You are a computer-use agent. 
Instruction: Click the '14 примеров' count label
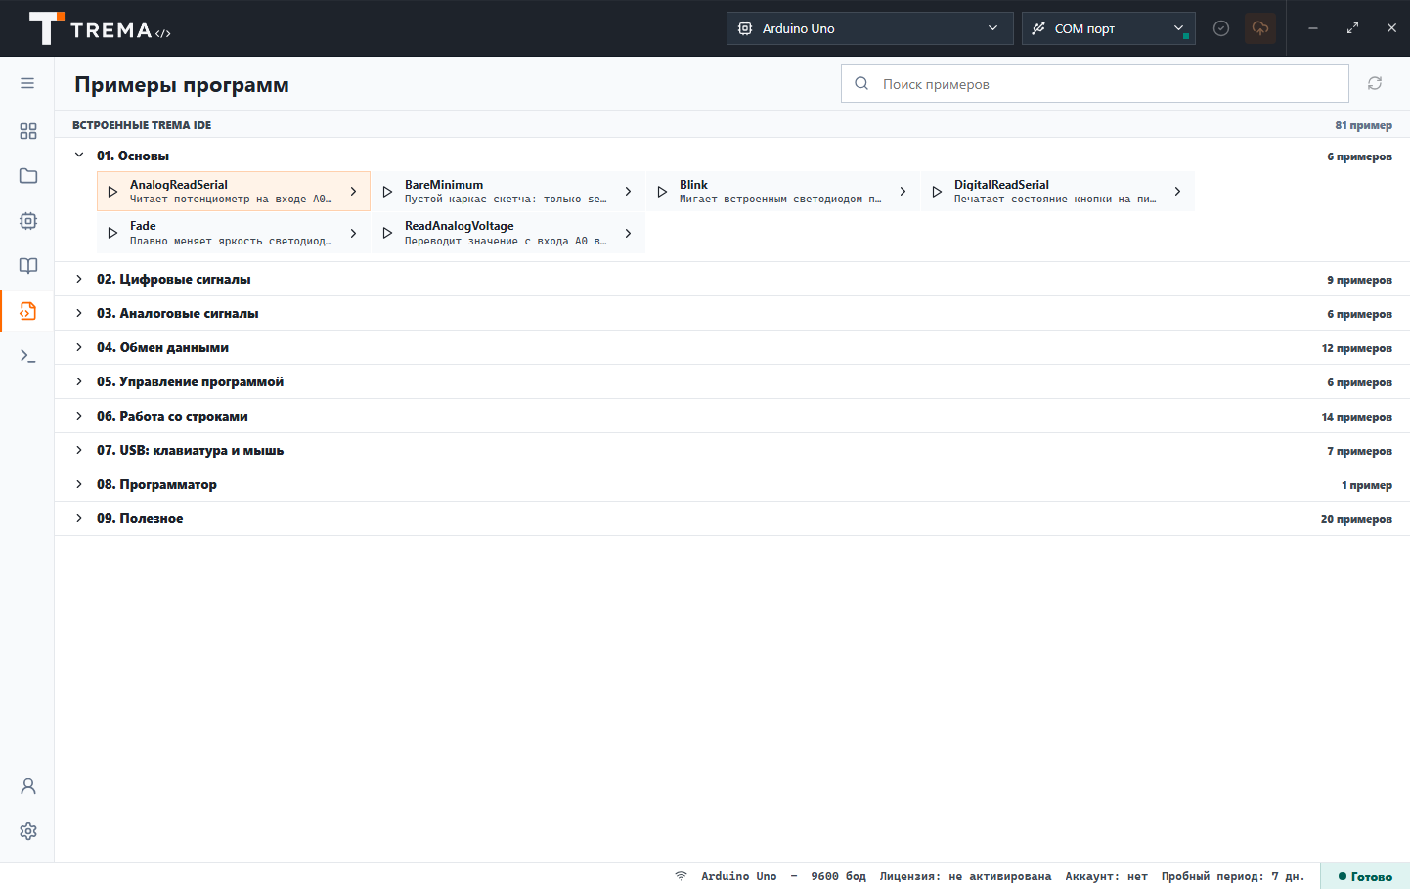point(1356,417)
